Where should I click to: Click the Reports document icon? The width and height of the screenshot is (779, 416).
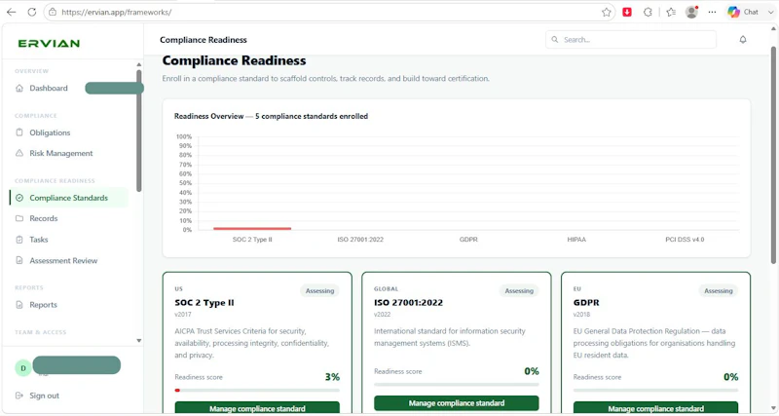19,305
